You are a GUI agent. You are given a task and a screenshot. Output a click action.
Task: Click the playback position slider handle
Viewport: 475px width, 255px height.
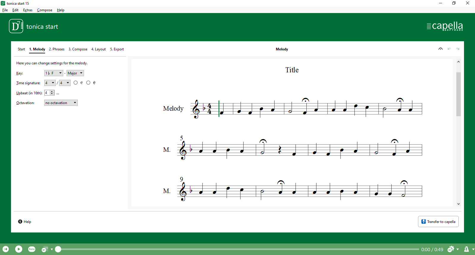tap(58, 249)
